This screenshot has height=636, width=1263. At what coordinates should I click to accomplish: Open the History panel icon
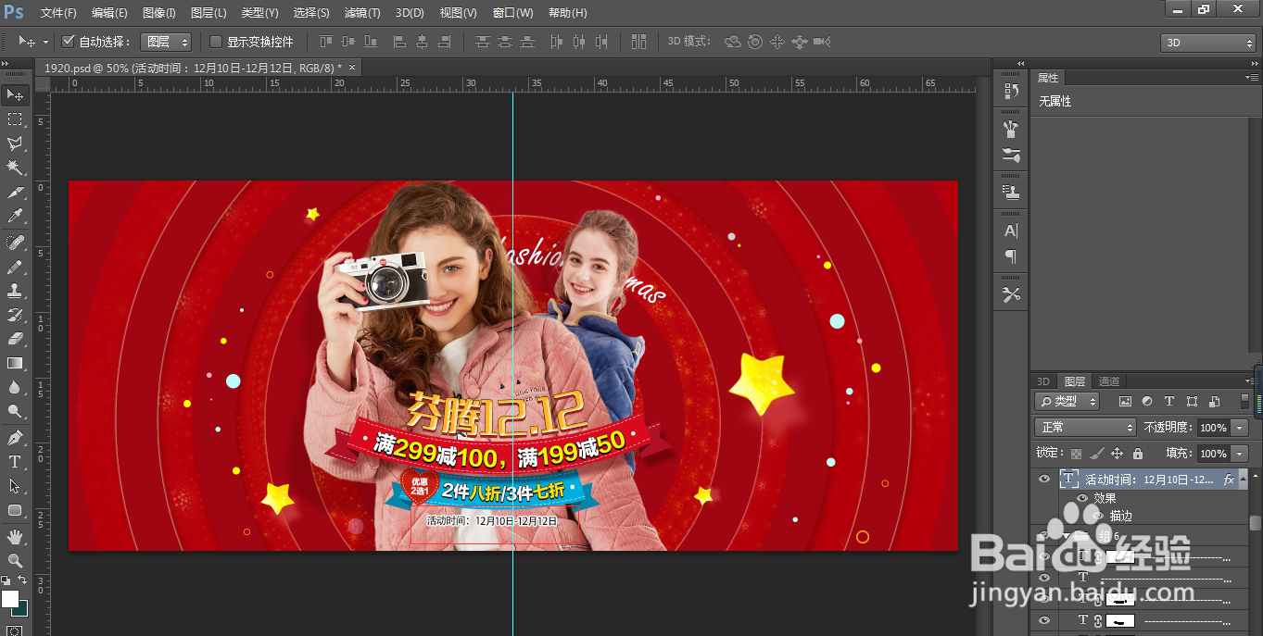(1011, 91)
